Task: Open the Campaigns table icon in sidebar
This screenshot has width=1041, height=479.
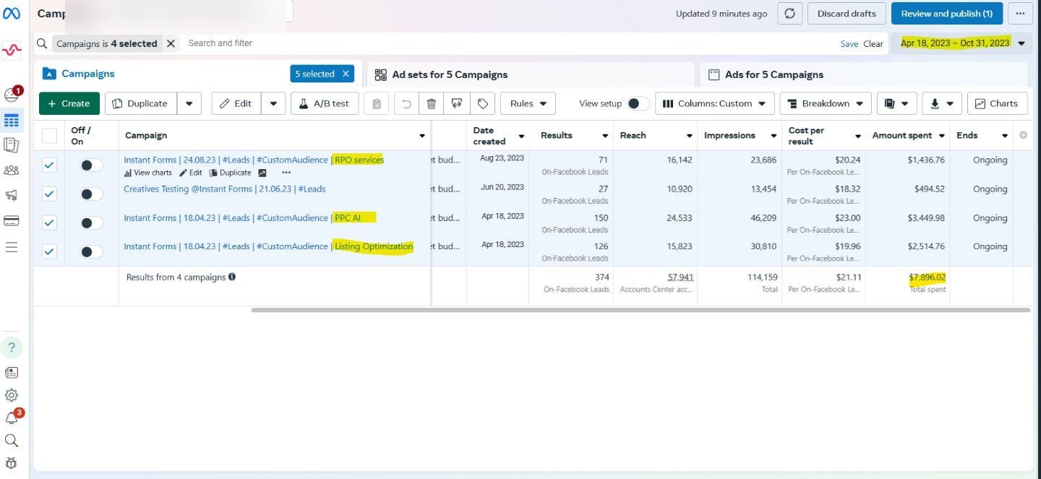Action: [12, 120]
